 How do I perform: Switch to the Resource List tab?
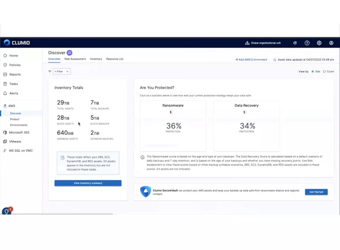coord(114,59)
